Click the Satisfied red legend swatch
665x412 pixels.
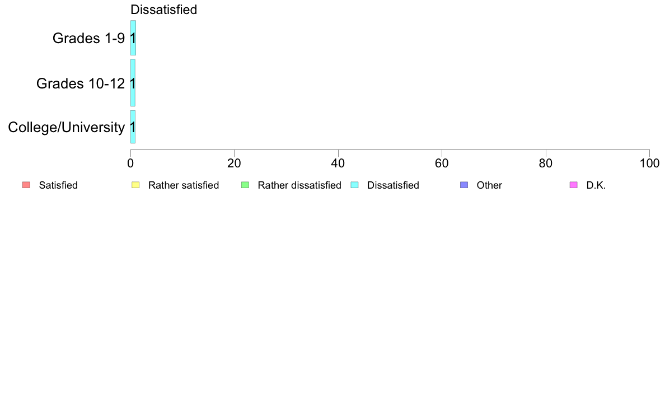(x=26, y=185)
